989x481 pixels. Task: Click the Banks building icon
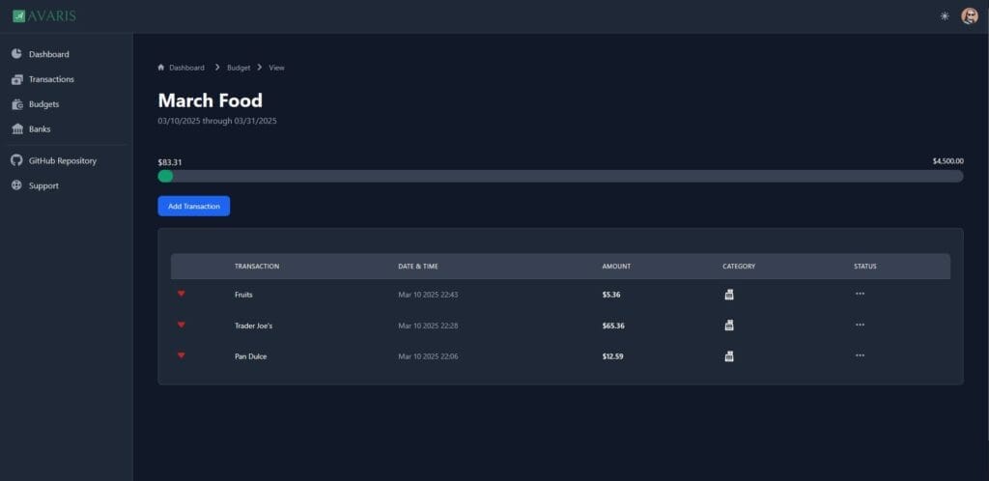pyautogui.click(x=17, y=129)
